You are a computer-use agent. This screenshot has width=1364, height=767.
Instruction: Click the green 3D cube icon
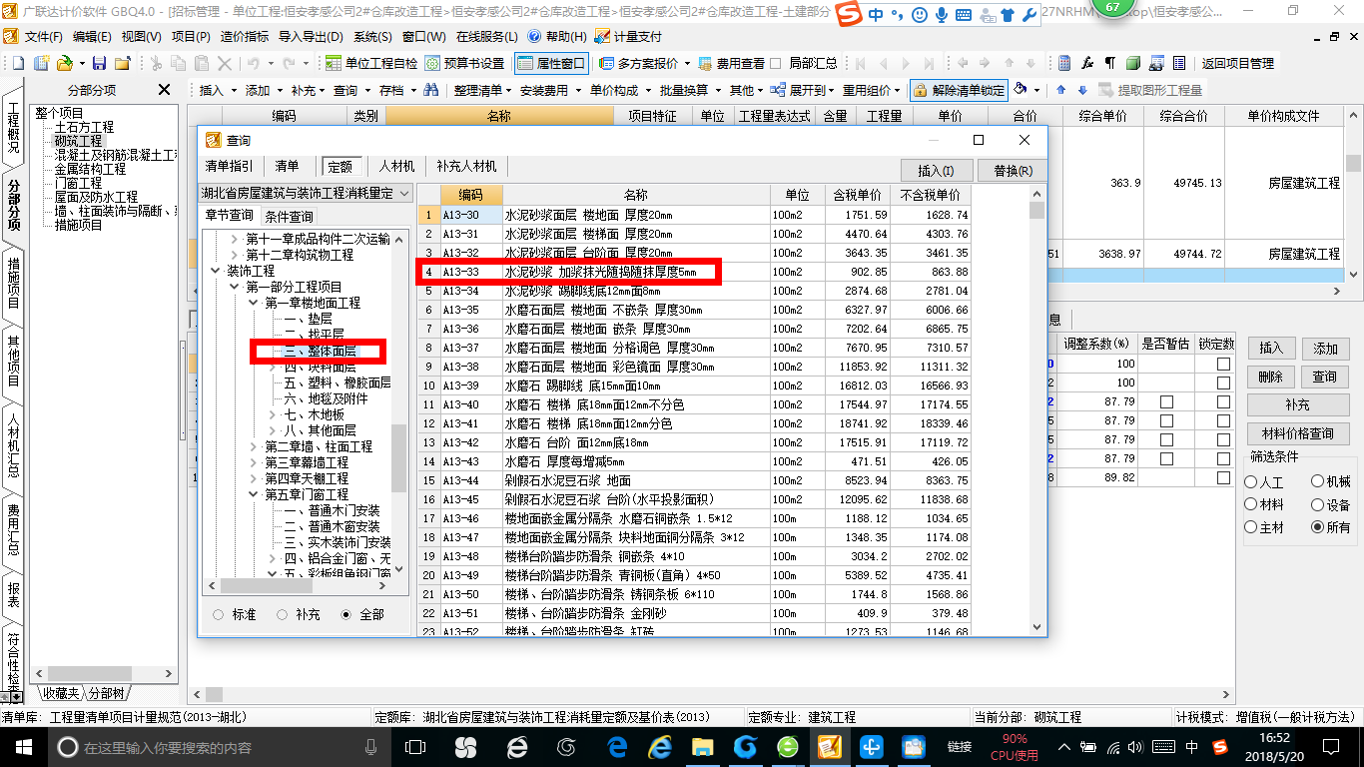click(1133, 63)
